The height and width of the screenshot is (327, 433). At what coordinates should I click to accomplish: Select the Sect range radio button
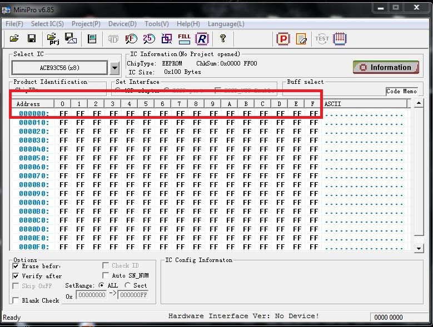pyautogui.click(x=127, y=285)
